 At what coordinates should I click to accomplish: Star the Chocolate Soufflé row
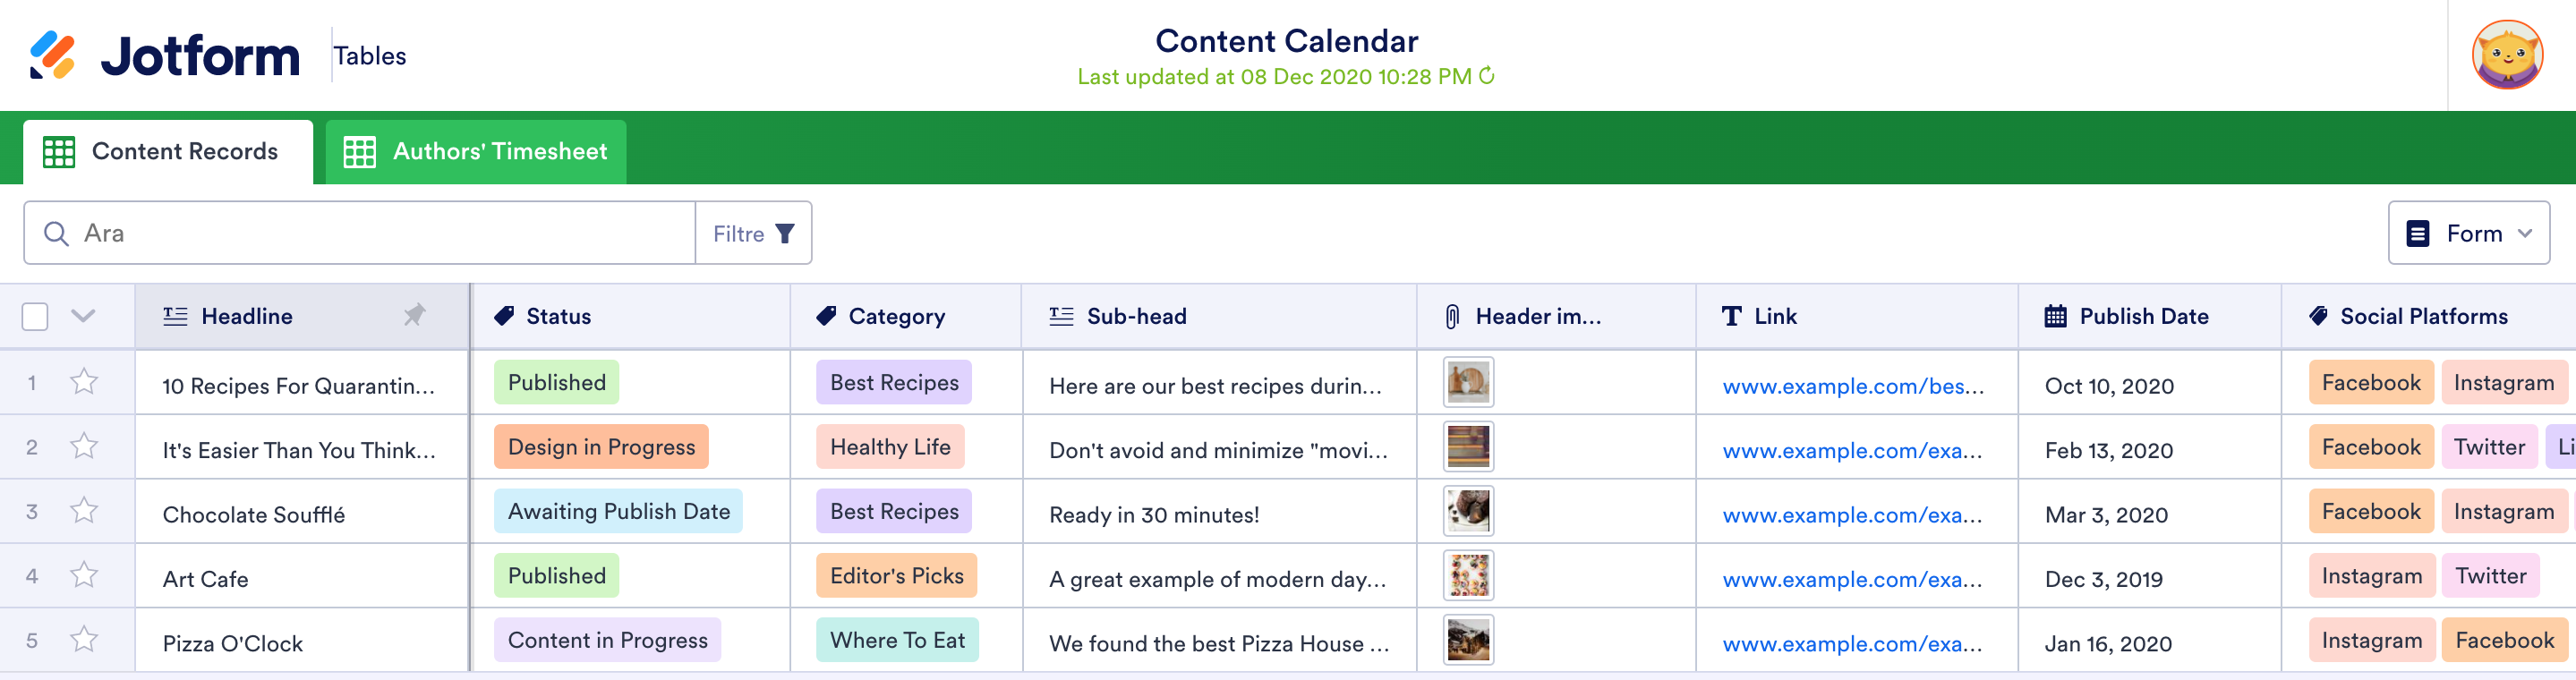[x=84, y=511]
